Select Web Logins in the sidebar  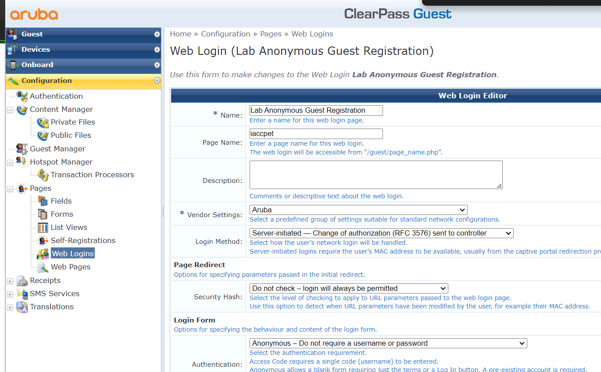pos(73,254)
